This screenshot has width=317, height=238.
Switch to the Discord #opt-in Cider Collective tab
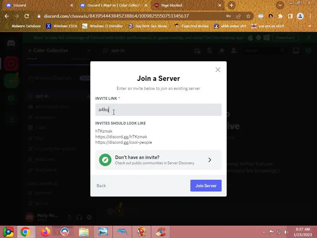[113, 5]
